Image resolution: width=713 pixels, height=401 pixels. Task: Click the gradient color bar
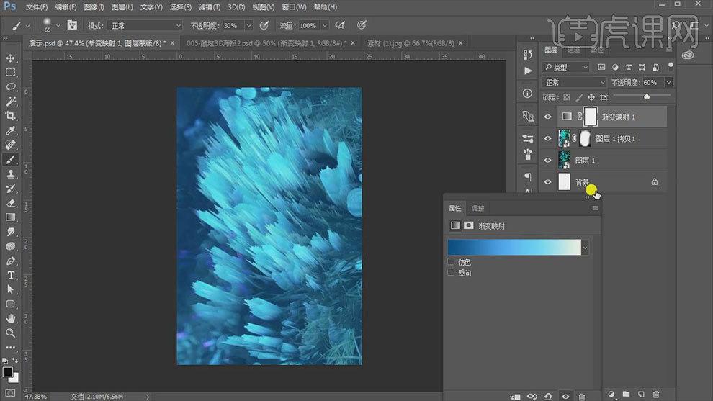click(514, 248)
